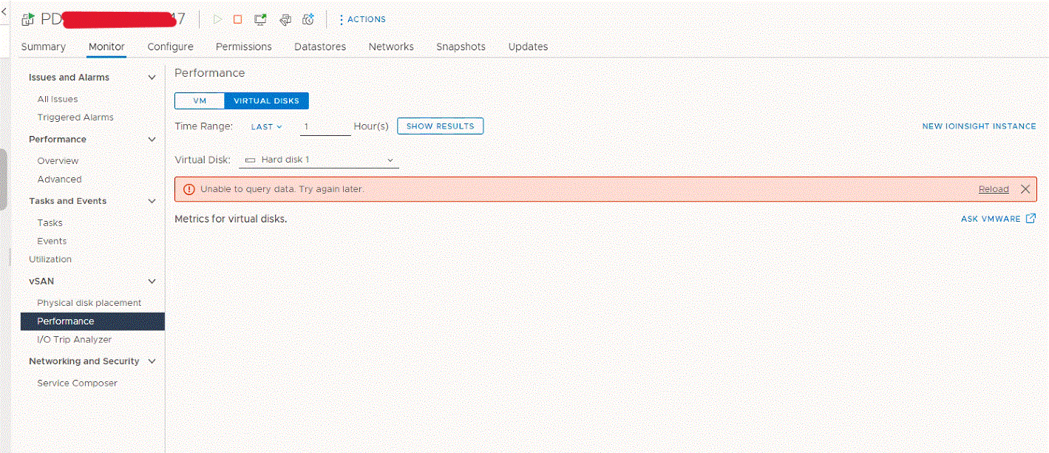Viewport: 1049px width, 453px height.
Task: Click the Edit Settings icon in toolbar
Action: click(285, 19)
